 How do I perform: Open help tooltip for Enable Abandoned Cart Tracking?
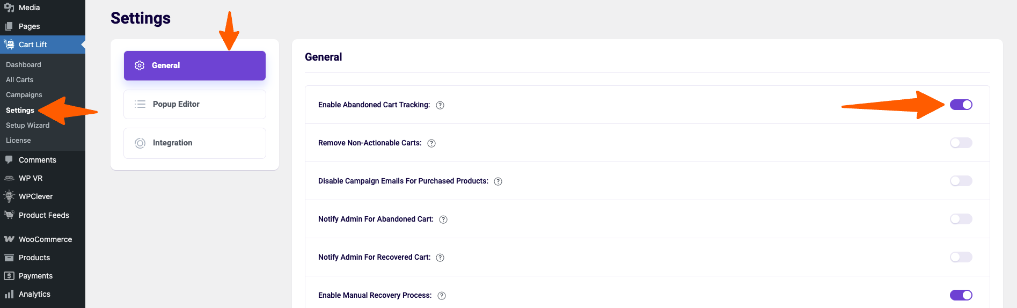[440, 105]
